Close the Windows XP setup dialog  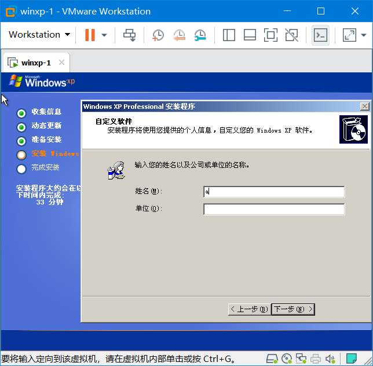[x=365, y=107]
